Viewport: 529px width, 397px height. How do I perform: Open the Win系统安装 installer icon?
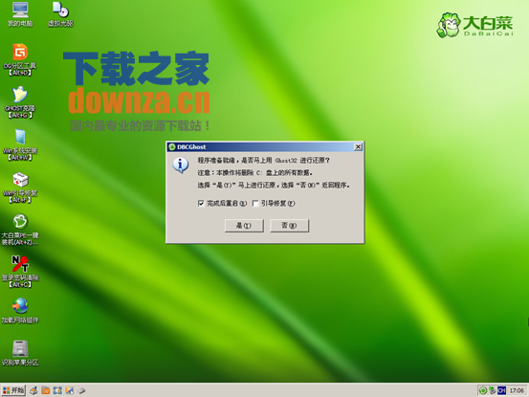coord(20,144)
